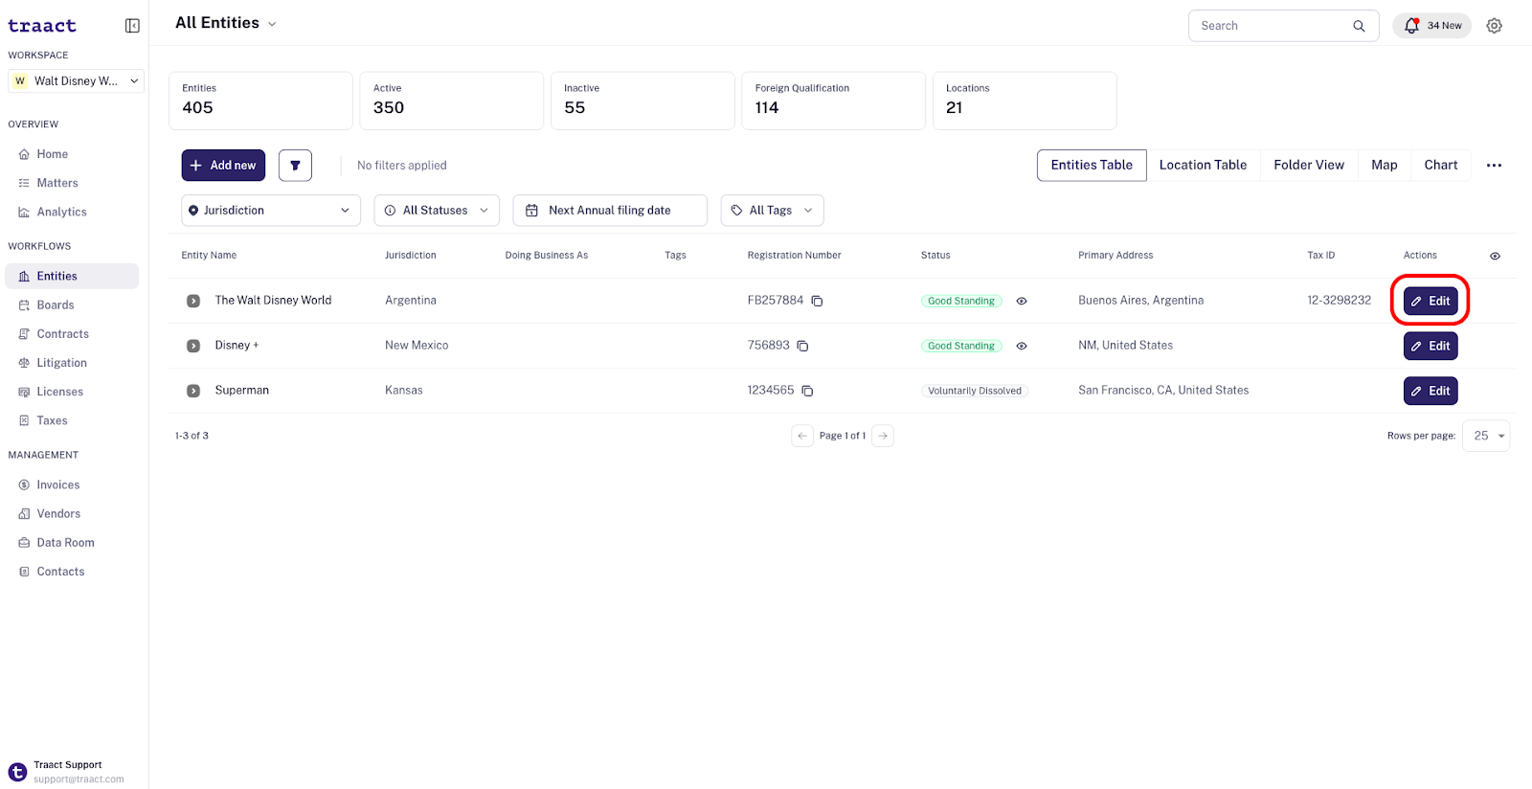The height and width of the screenshot is (789, 1532).
Task: Change rows per page dropdown
Action: (1486, 436)
